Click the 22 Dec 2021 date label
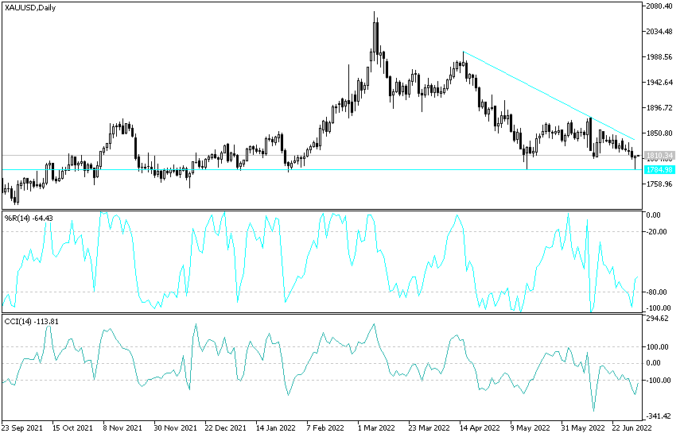 [226, 427]
